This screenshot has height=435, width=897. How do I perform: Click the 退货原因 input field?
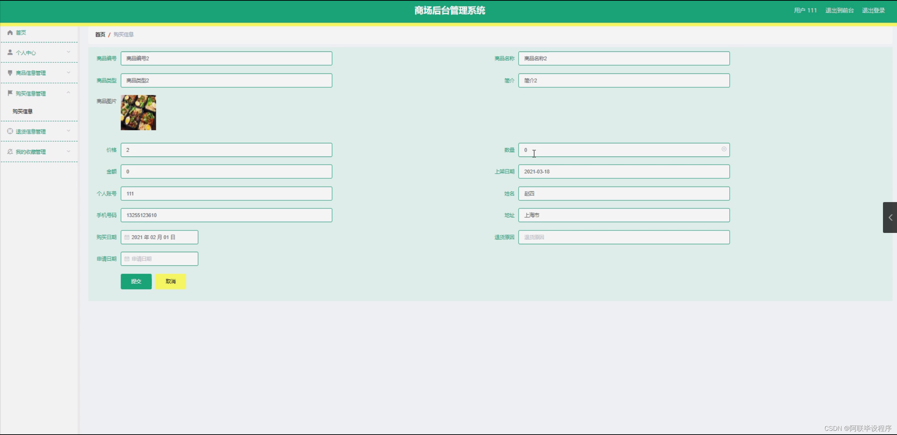click(623, 237)
